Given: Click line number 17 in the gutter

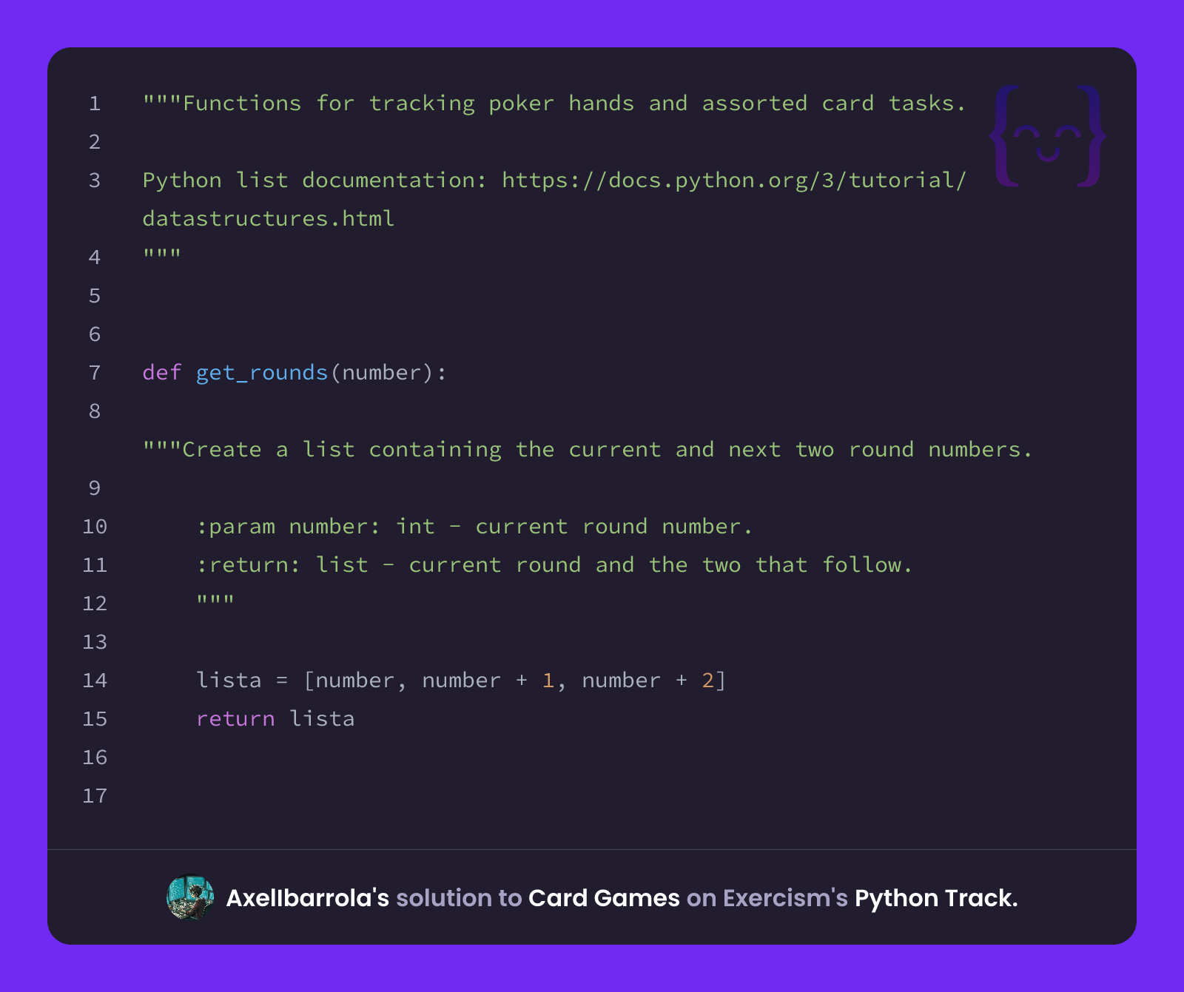Looking at the screenshot, I should pyautogui.click(x=95, y=796).
